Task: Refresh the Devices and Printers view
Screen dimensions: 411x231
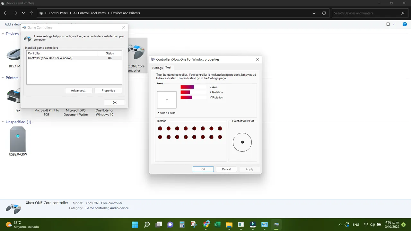Action: (x=324, y=13)
